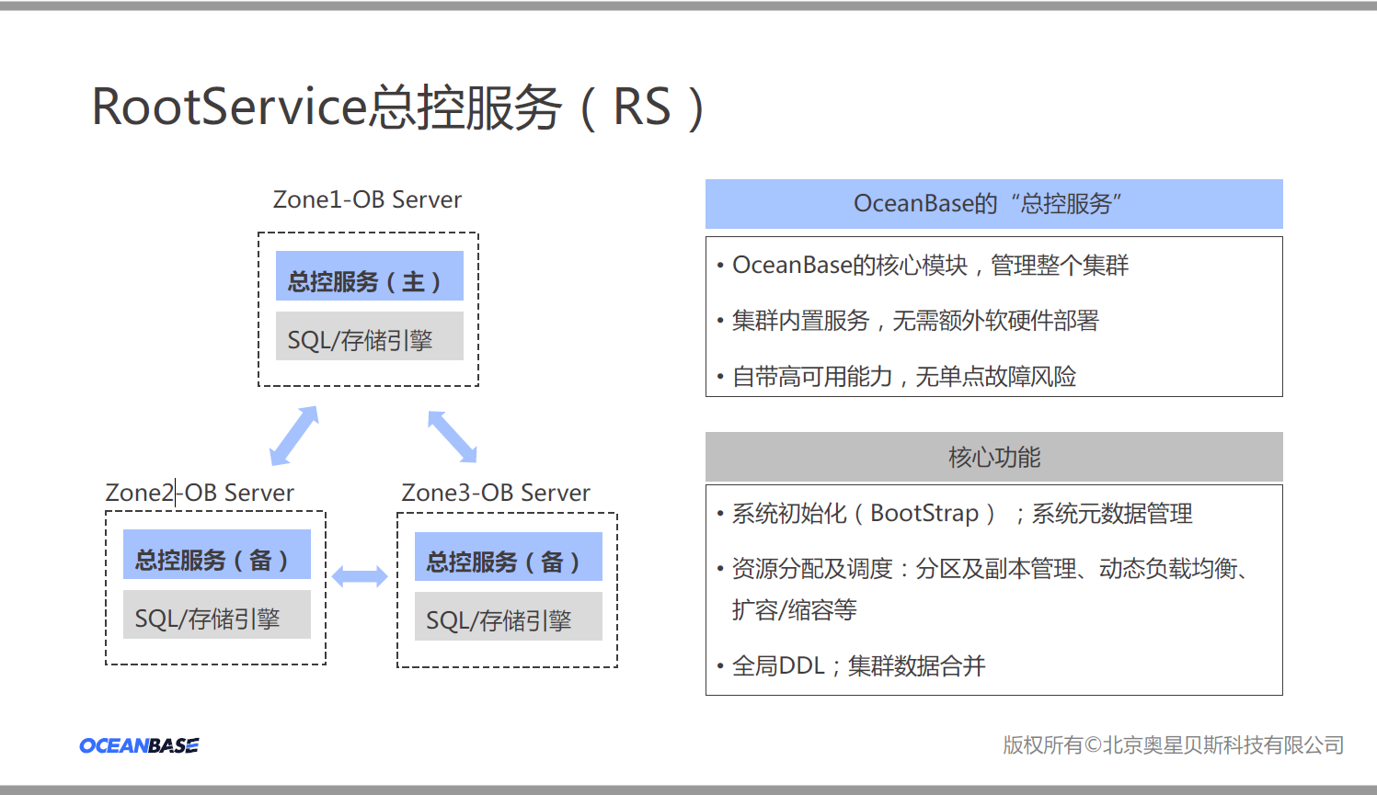
Task: Click the blue OceanBase的"总控服务" header bar
Action: coord(993,204)
